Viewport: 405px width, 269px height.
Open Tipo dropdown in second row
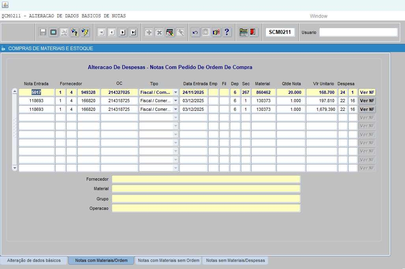click(175, 101)
